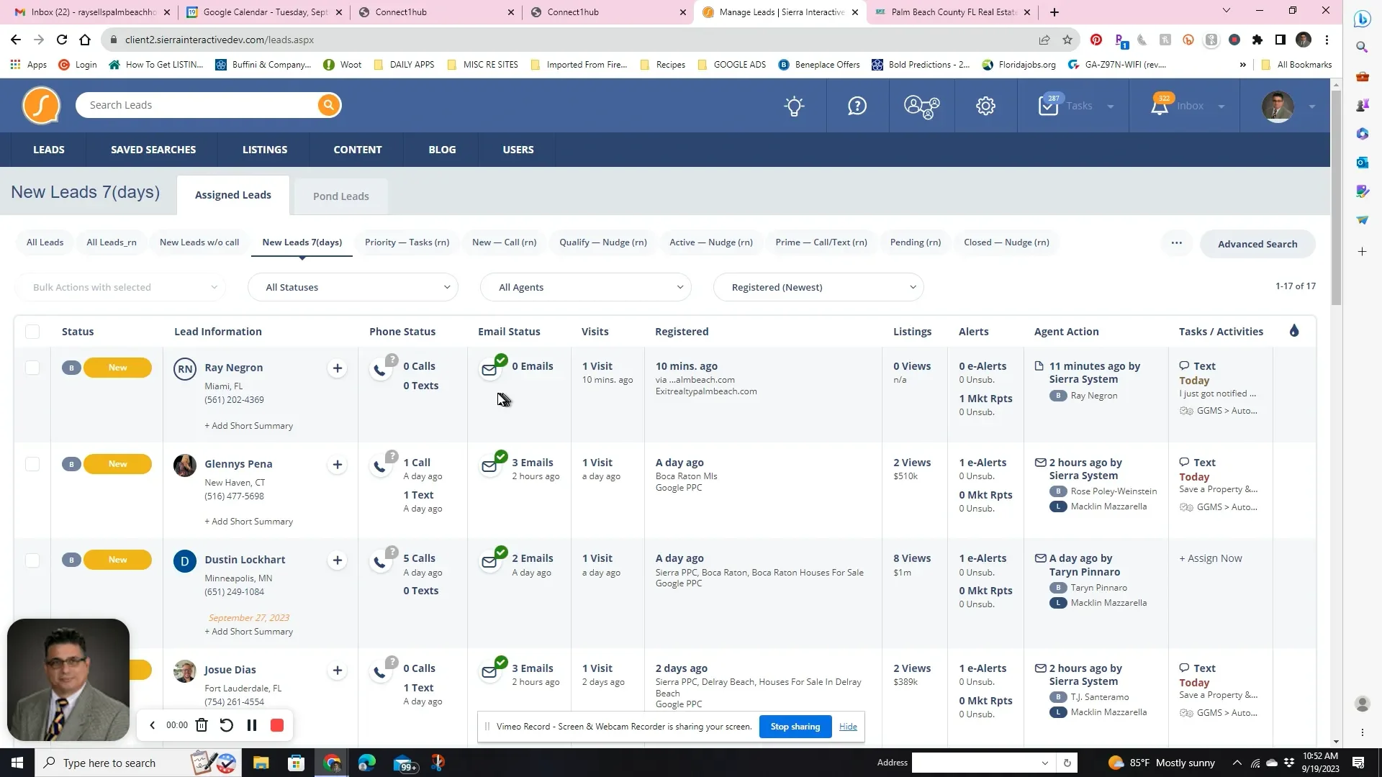This screenshot has height=777, width=1382.
Task: Click the email icon for Ray Negron
Action: click(489, 370)
